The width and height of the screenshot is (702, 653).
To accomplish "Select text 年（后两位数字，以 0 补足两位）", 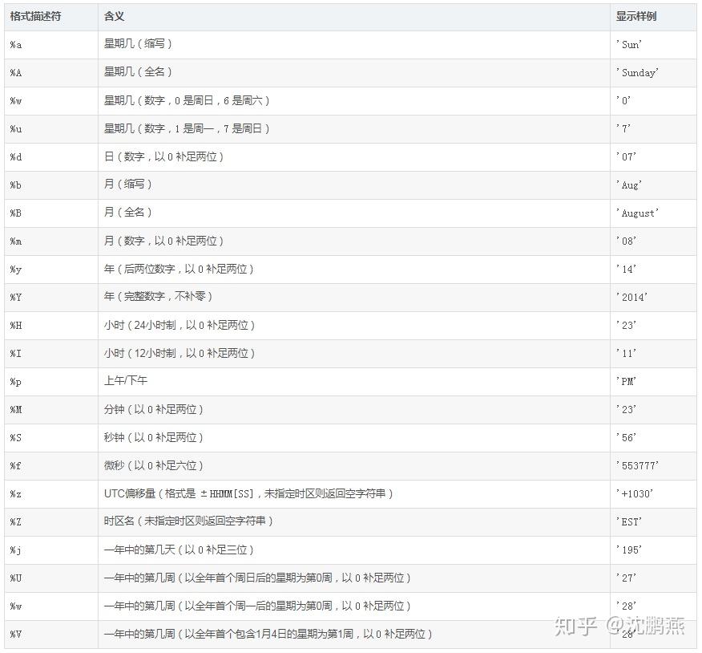I will 179,269.
